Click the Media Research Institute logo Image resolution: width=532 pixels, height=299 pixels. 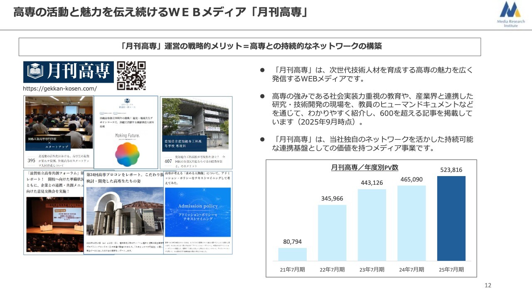point(511,15)
